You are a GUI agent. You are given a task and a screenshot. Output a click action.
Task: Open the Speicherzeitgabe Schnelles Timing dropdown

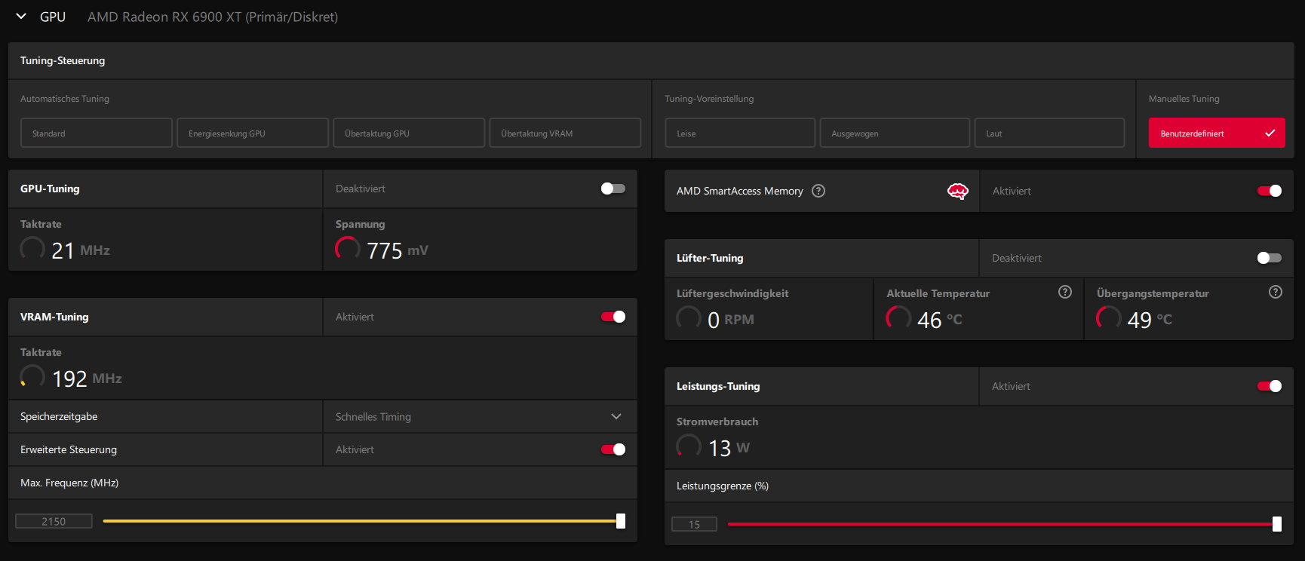pyautogui.click(x=481, y=416)
